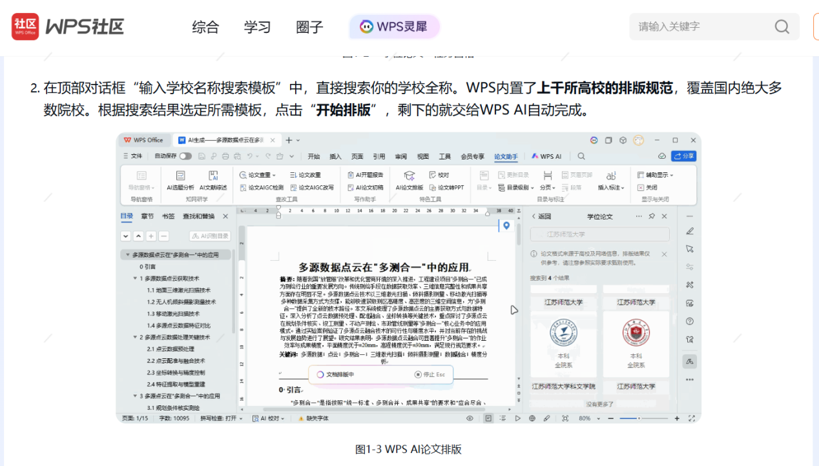Open the 插入 ribbon tab
The width and height of the screenshot is (819, 466).
335,156
